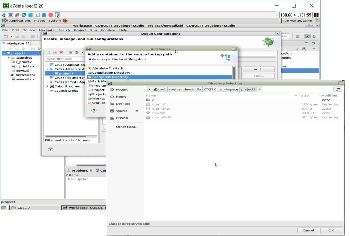Expand the .launches folder in Navigator
The image size is (350, 236).
point(9,58)
